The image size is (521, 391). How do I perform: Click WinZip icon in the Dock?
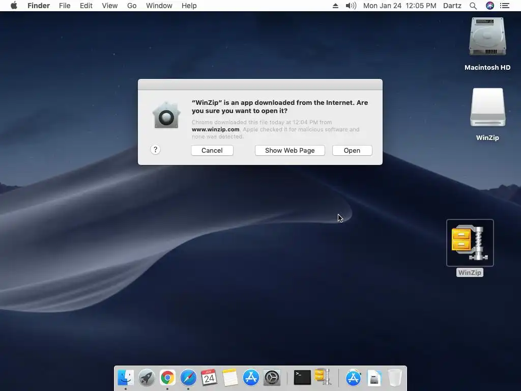point(323,376)
